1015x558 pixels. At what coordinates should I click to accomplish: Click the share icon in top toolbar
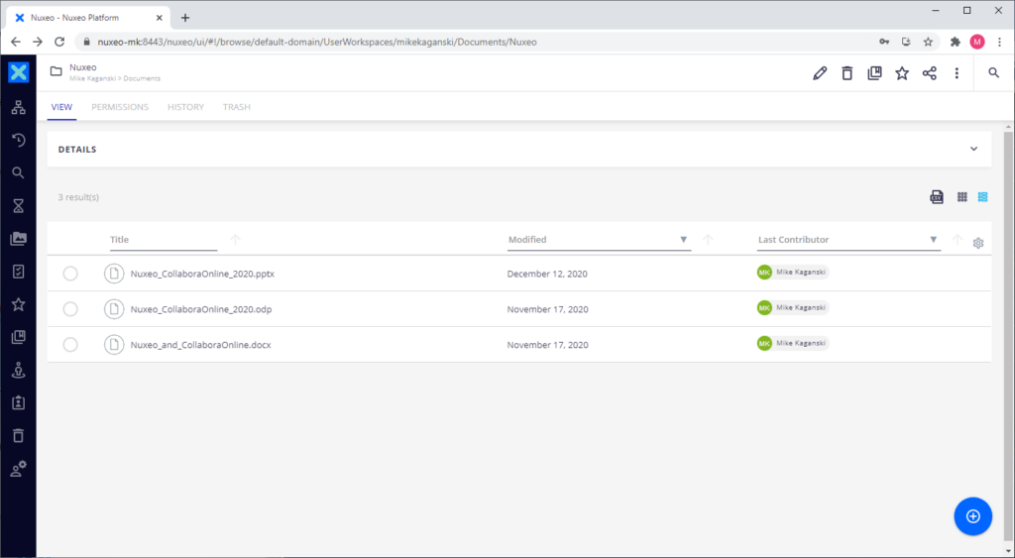pos(930,73)
